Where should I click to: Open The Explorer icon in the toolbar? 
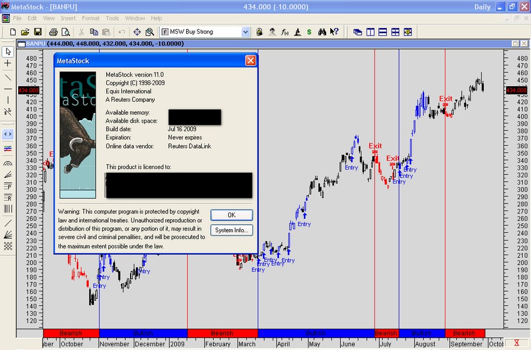pyautogui.click(x=272, y=32)
